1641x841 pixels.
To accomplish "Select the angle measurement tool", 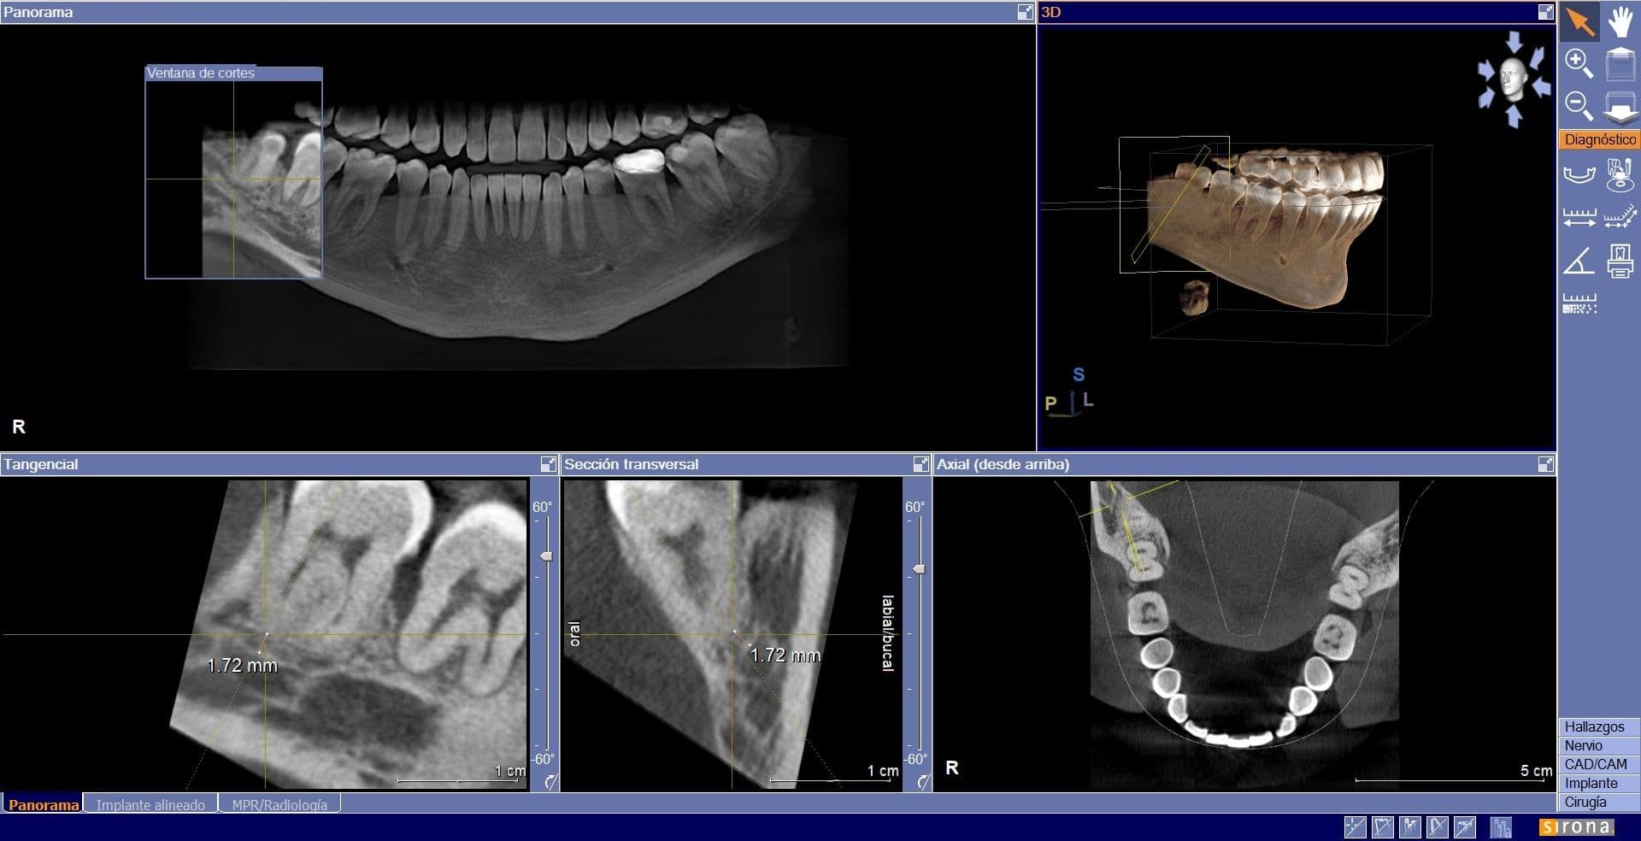I will [1579, 261].
